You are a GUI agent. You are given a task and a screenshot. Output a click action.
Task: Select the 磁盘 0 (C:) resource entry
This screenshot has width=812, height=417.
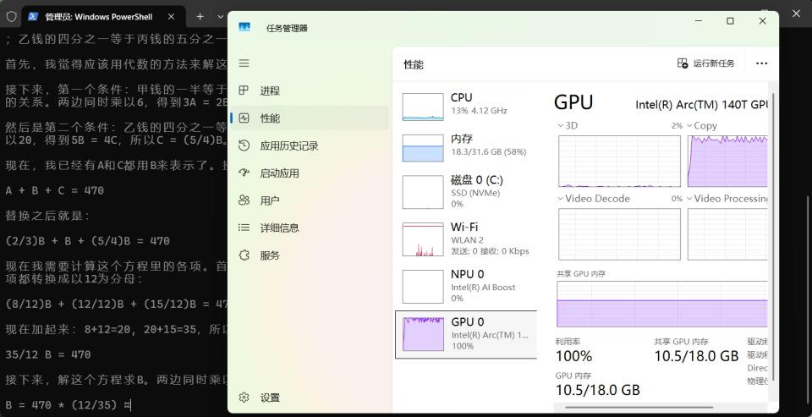(466, 191)
